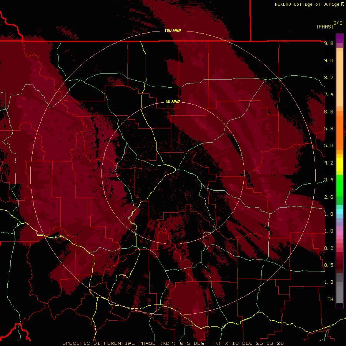Select the 6.6 legend value
Image resolution: width=346 pixels, height=346 pixels.
329,111
